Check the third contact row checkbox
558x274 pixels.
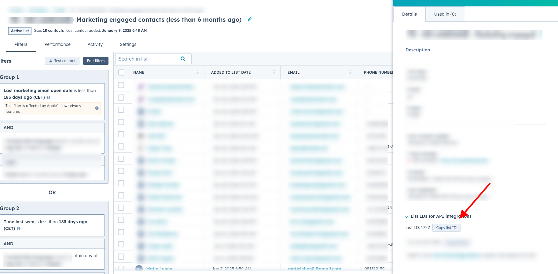(121, 110)
